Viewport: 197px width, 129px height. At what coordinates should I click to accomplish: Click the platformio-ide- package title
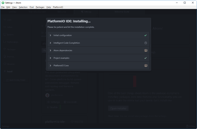click(x=55, y=122)
